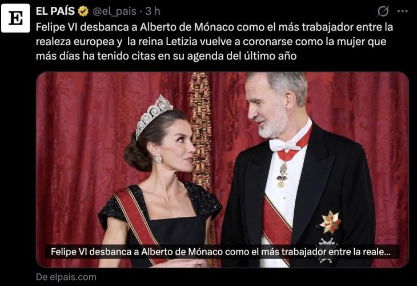Click the first line of the tweet text
417x286 pixels.
pyautogui.click(x=214, y=27)
